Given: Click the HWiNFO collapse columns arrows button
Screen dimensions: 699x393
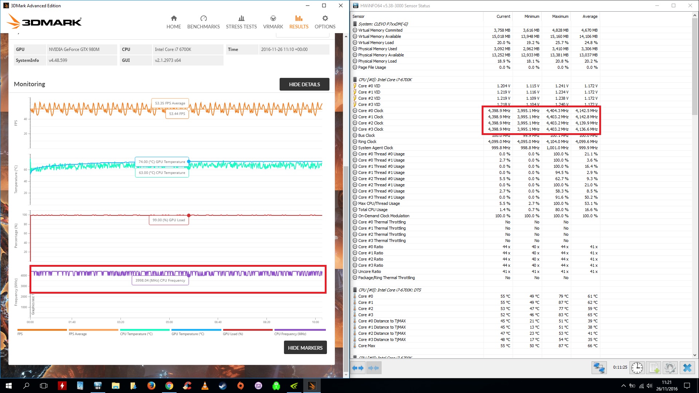Looking at the screenshot, I should 374,368.
